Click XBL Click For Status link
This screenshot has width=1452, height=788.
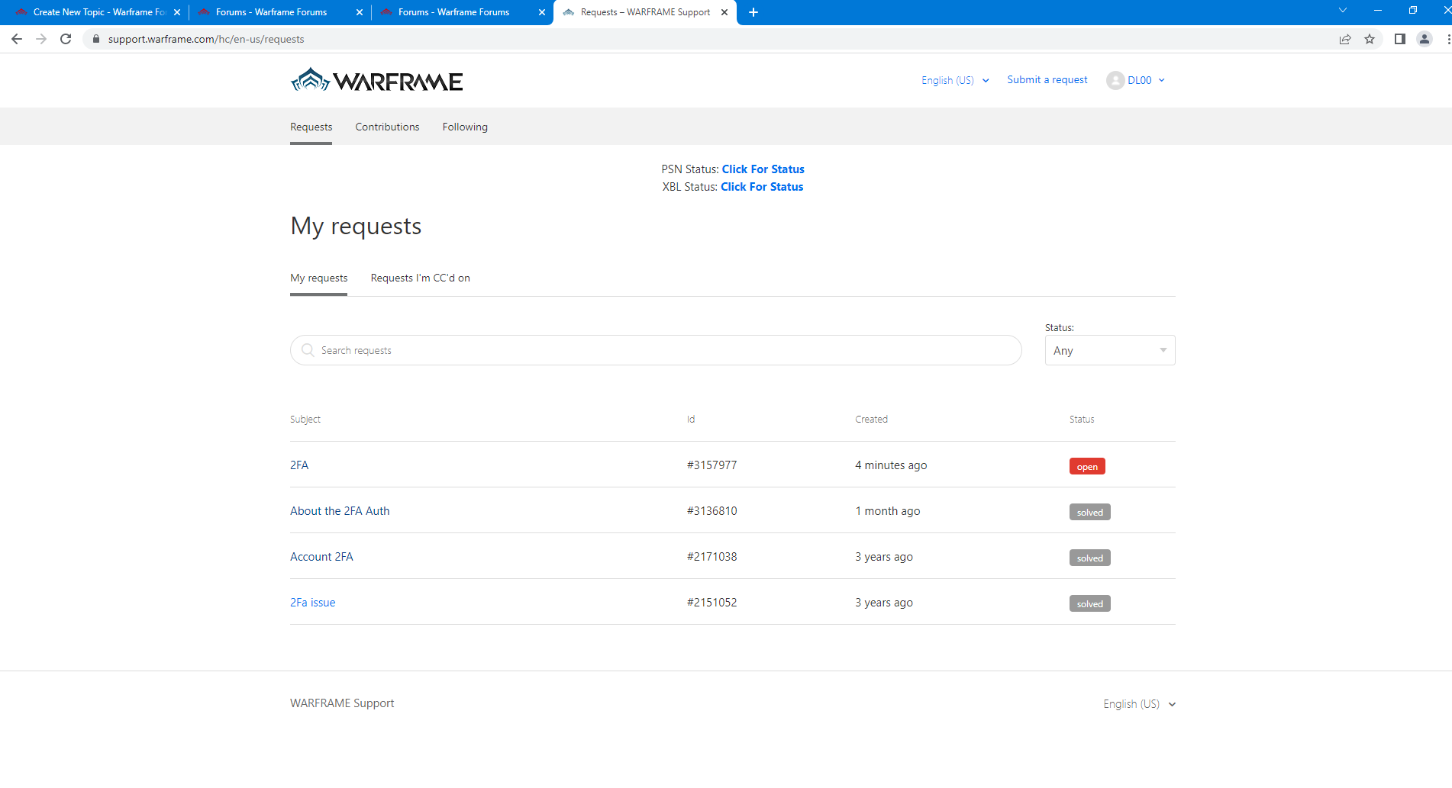pyautogui.click(x=762, y=187)
